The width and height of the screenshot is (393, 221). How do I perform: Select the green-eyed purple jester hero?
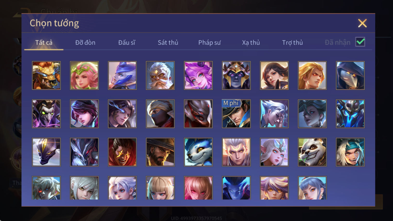point(46,114)
